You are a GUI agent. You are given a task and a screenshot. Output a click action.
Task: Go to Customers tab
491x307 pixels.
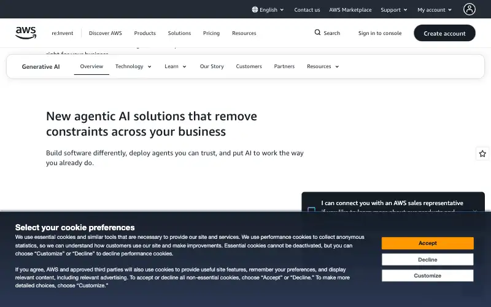coord(249,66)
